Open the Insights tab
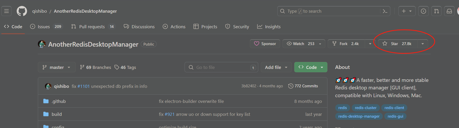Viewport: 459px width, 128px height. tap(269, 27)
